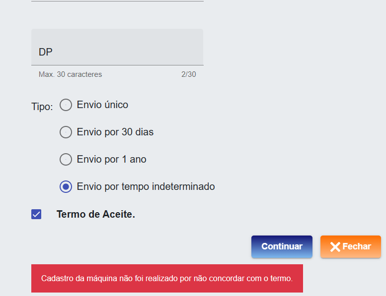386x296 pixels.
Task: Click the 'Tipo:' field label
Action: 42,107
